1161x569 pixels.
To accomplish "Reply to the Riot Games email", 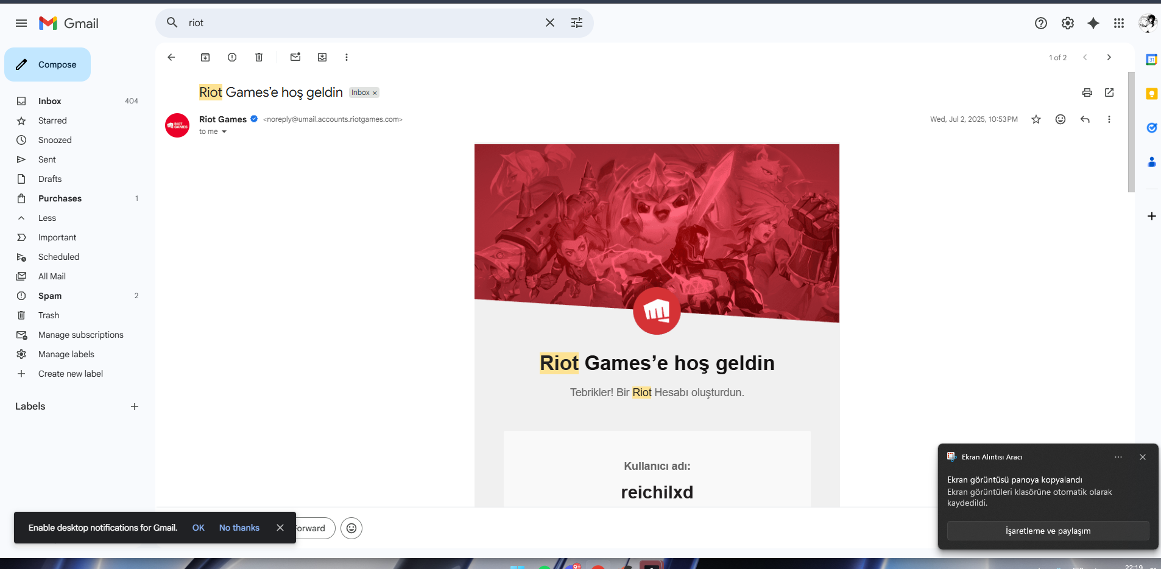I will pos(1085,119).
